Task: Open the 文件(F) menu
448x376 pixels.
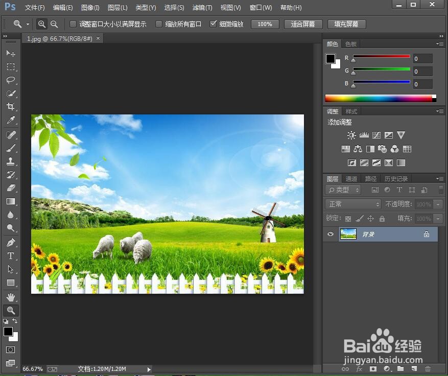Action: [35, 8]
